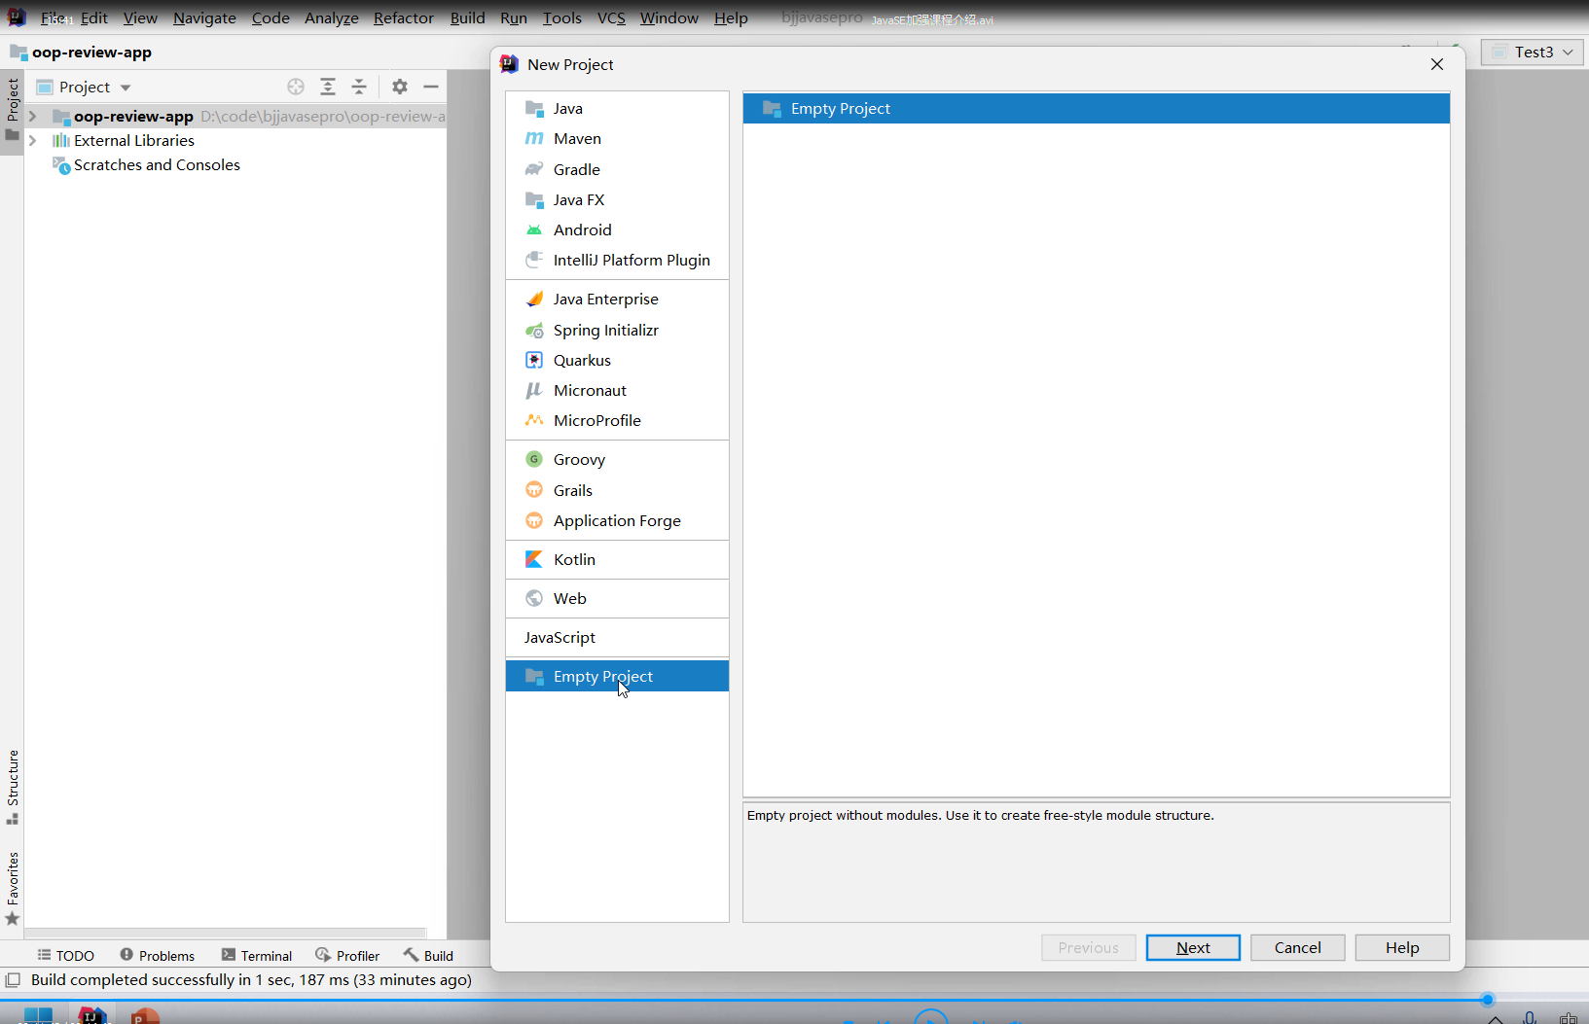The height and width of the screenshot is (1024, 1589).
Task: Click the video progress slider handle
Action: pos(1487,1000)
